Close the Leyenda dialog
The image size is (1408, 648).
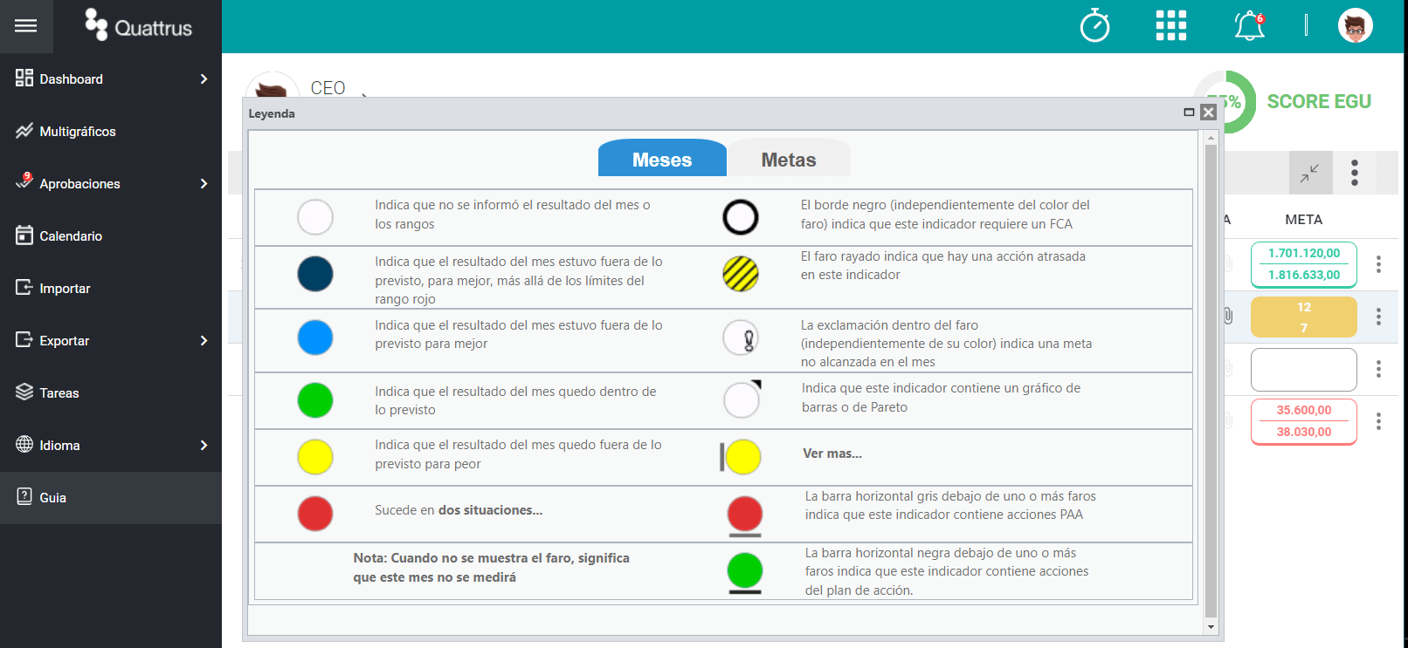pyautogui.click(x=1208, y=112)
